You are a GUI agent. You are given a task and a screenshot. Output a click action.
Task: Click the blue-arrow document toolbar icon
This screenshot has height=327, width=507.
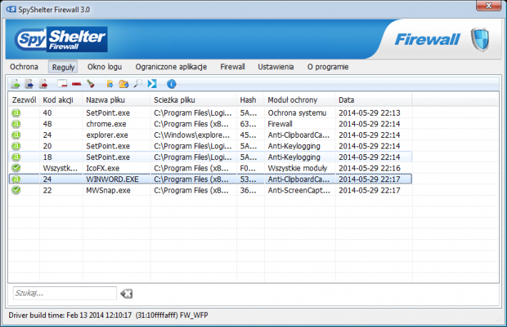29,84
